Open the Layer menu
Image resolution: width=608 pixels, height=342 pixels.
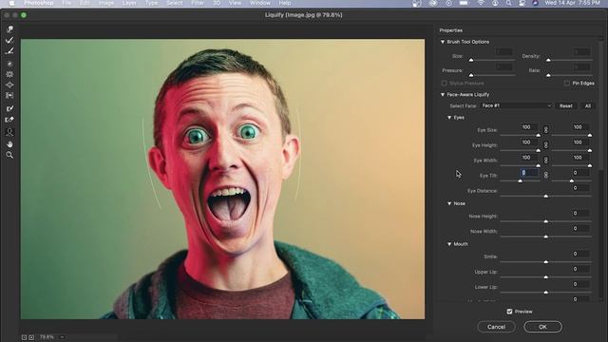coord(129,3)
